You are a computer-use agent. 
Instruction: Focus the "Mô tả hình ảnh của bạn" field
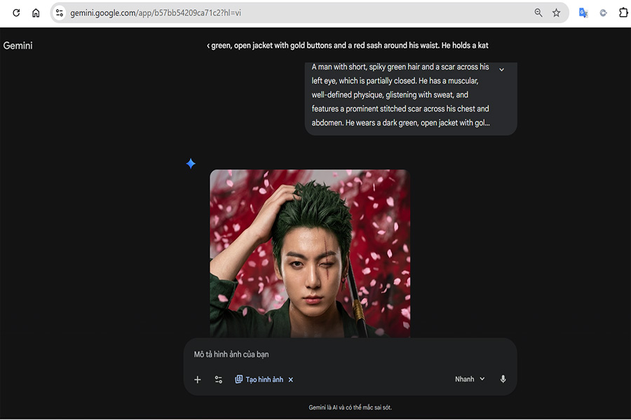click(x=337, y=355)
